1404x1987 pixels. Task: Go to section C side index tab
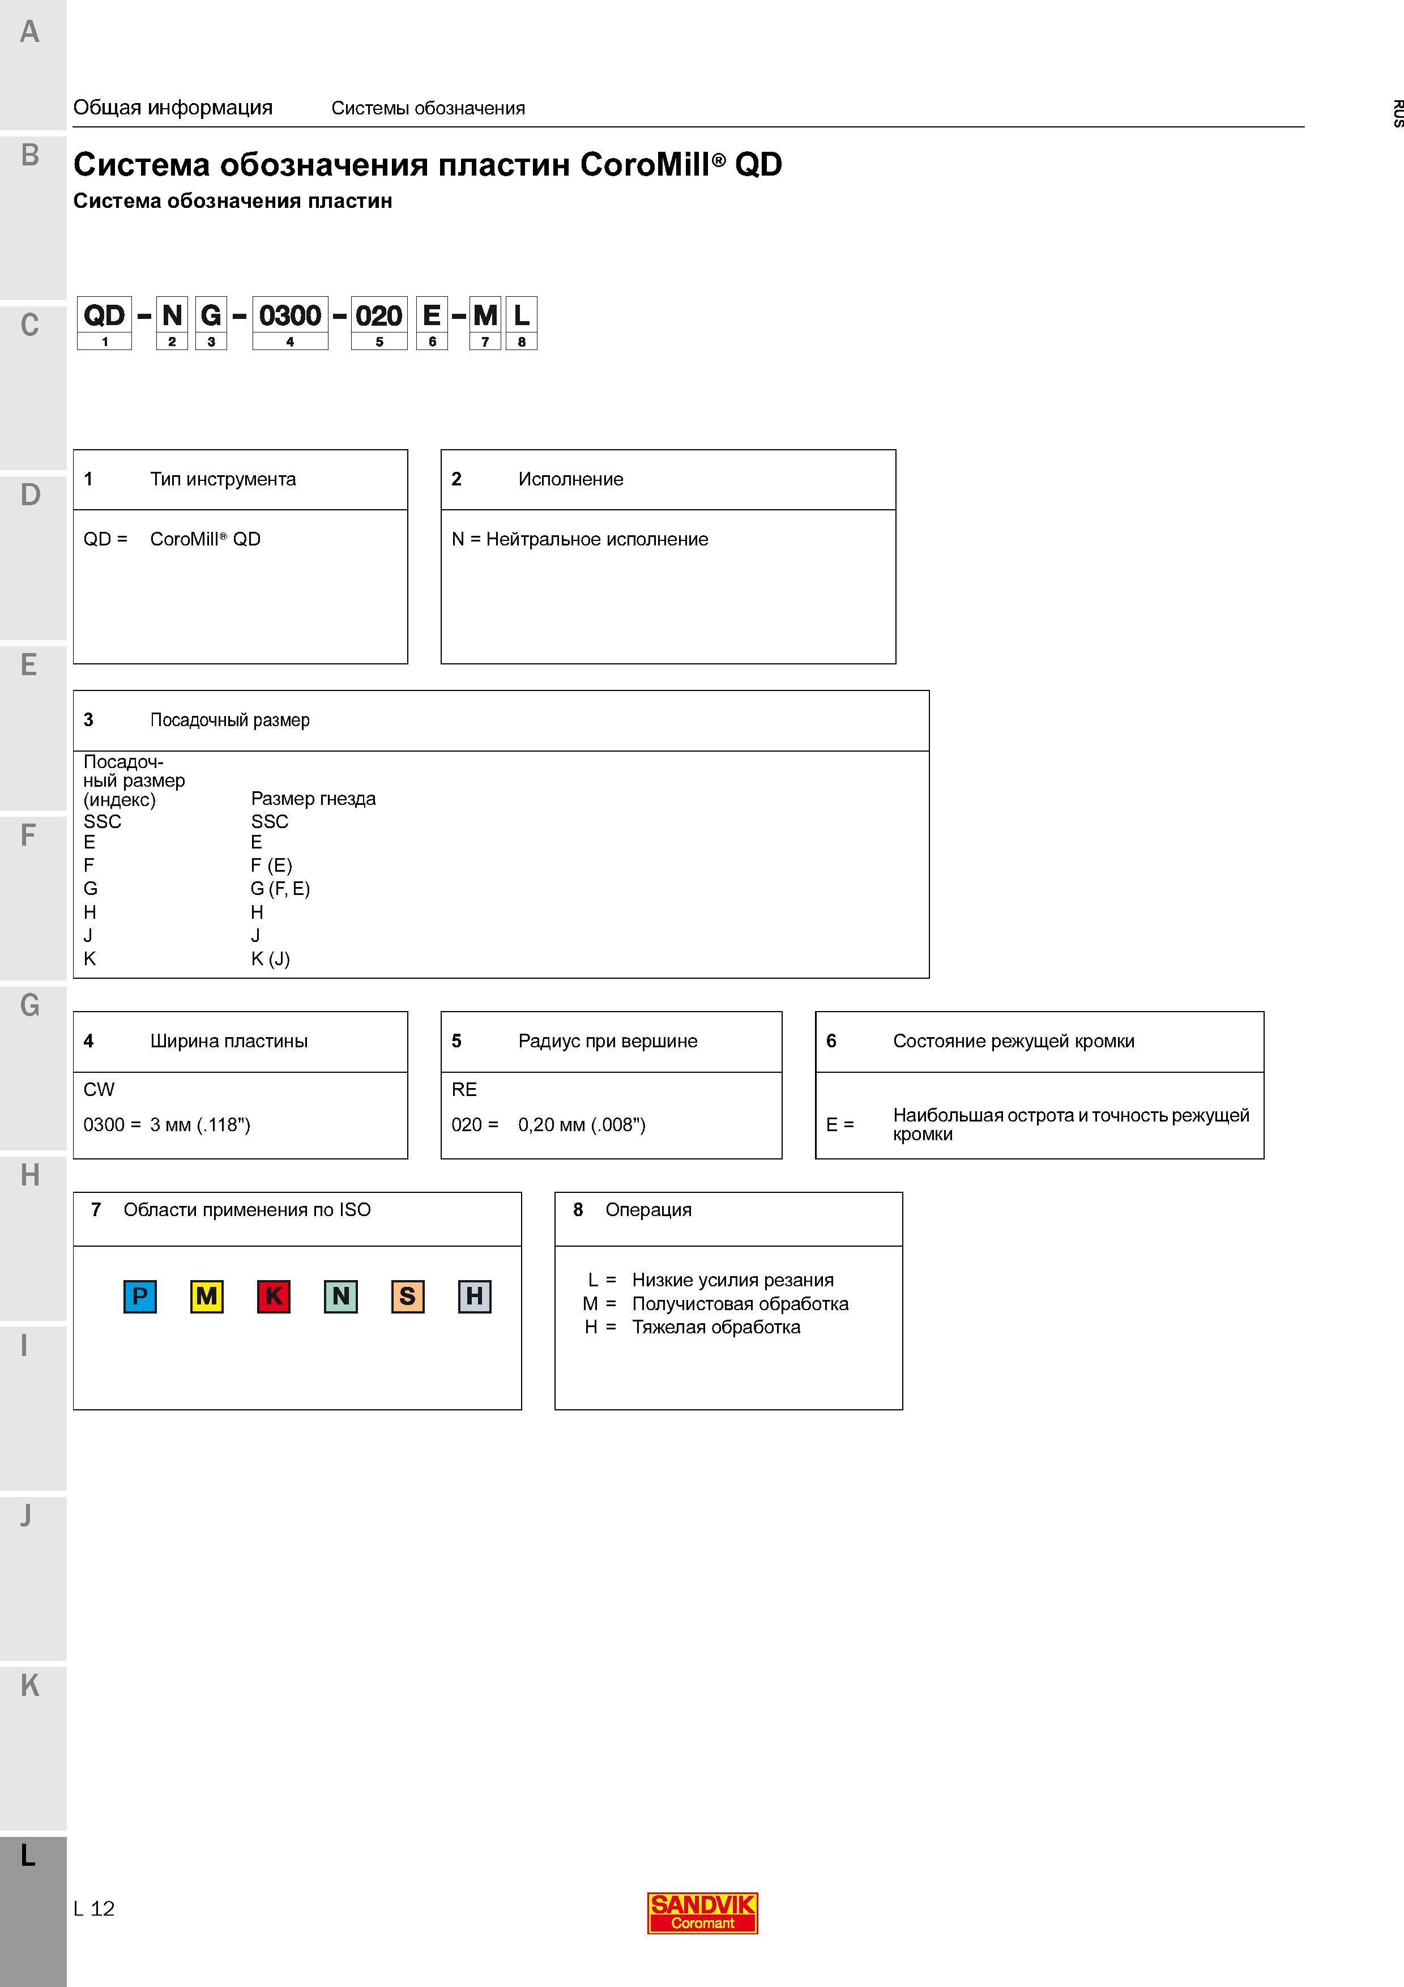[x=33, y=387]
